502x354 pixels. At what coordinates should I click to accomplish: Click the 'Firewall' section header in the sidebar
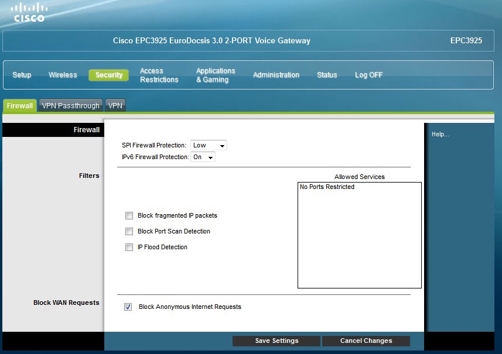87,130
